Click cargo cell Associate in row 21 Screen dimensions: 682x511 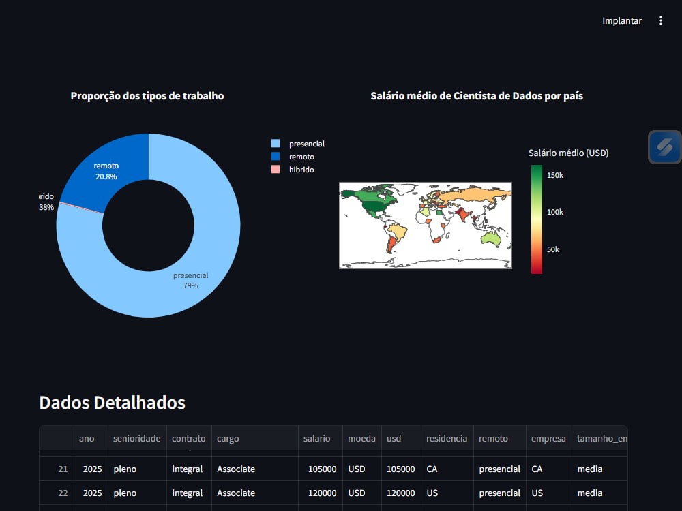(x=255, y=469)
